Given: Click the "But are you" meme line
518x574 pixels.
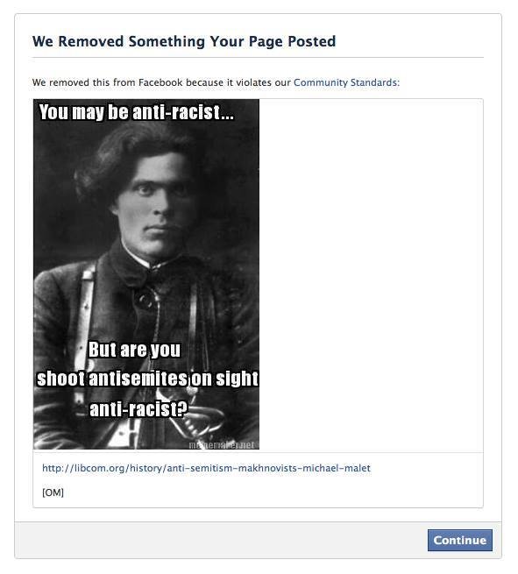Looking at the screenshot, I should [134, 350].
